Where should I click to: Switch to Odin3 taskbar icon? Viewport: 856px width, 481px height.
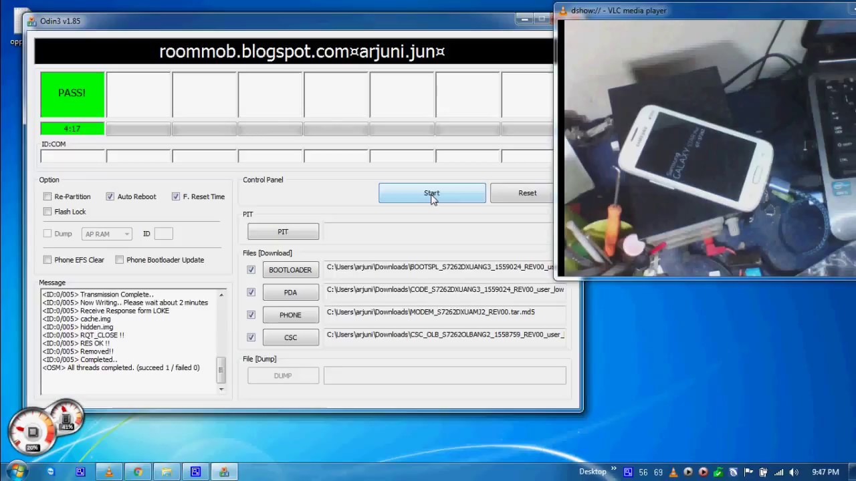pos(224,472)
